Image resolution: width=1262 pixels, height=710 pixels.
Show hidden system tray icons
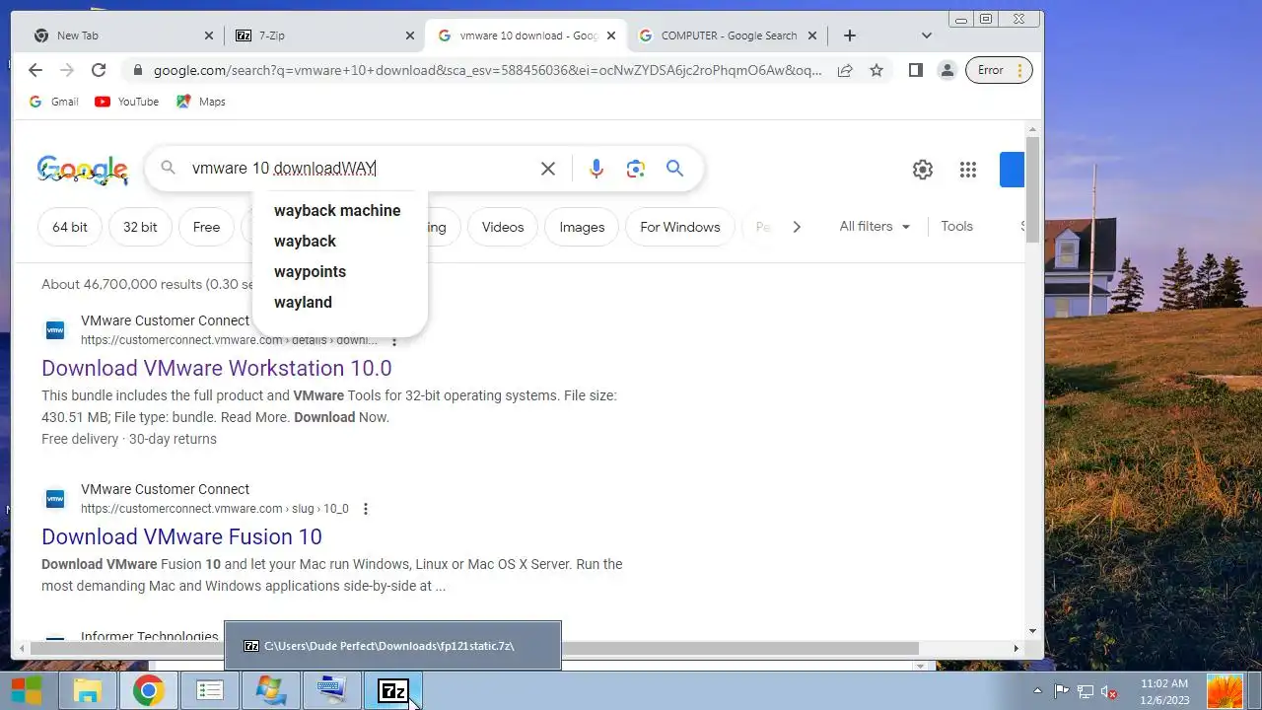(1036, 691)
